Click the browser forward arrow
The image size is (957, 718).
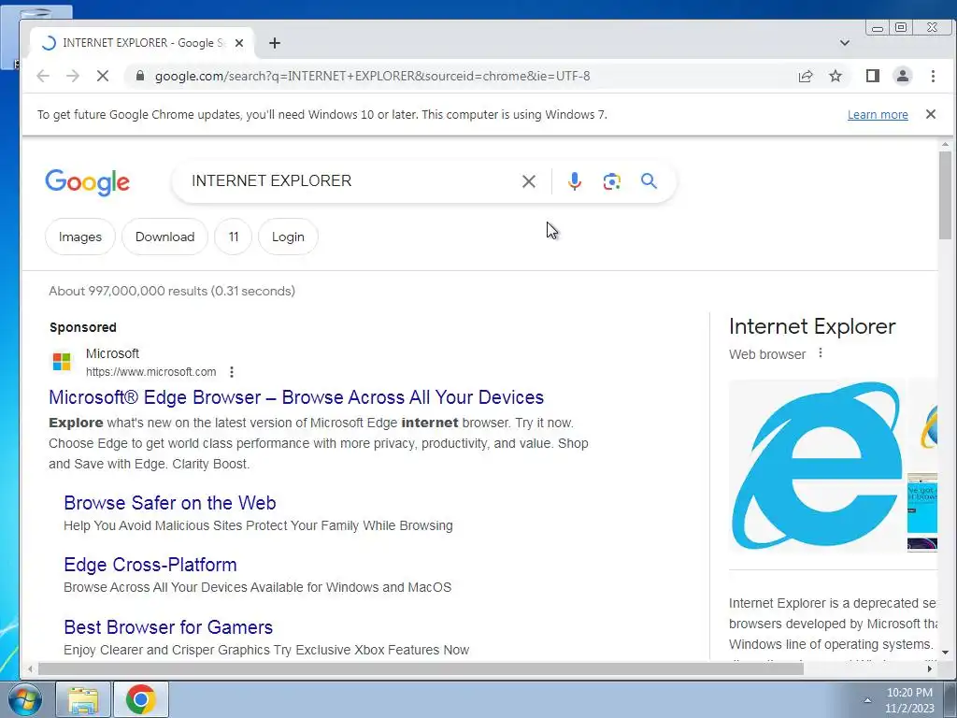click(x=73, y=76)
